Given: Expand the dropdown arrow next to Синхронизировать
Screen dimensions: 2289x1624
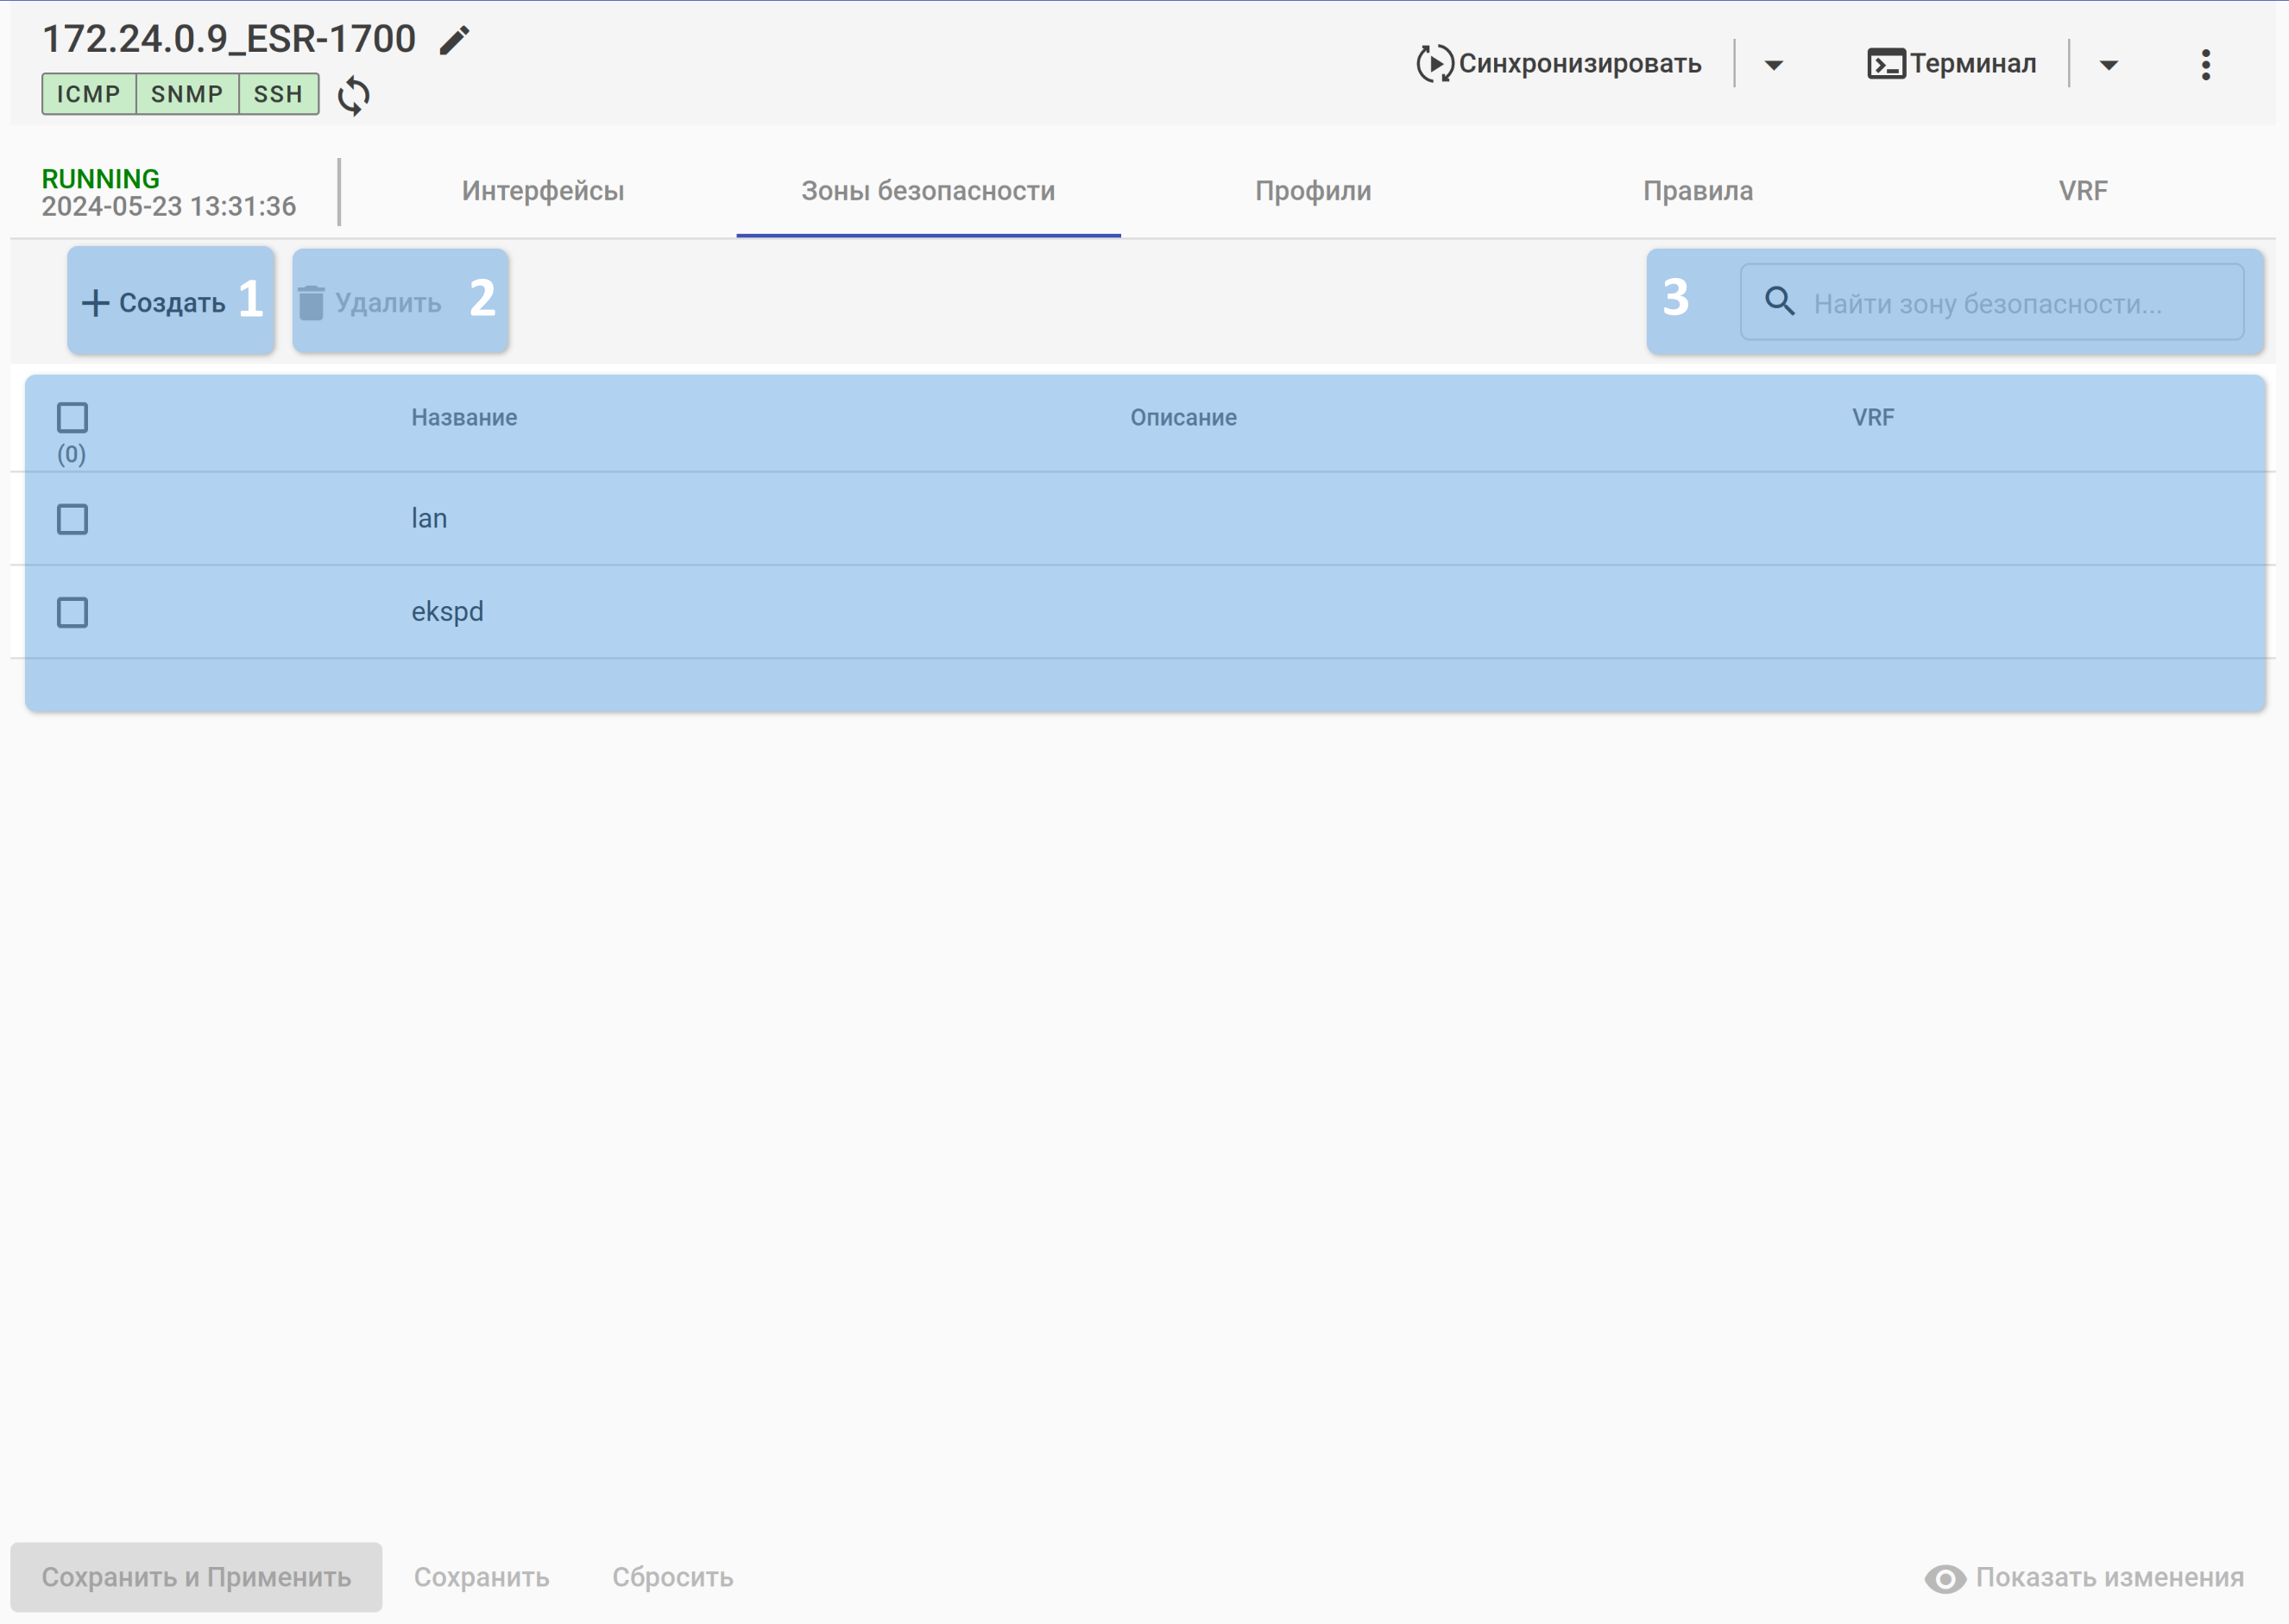Looking at the screenshot, I should point(1773,65).
